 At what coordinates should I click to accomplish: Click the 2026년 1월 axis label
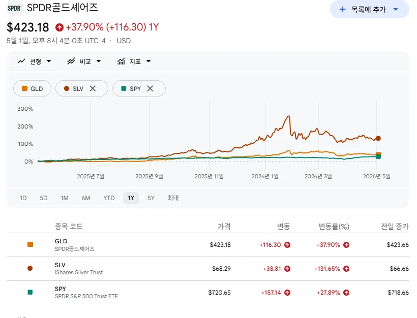point(265,176)
